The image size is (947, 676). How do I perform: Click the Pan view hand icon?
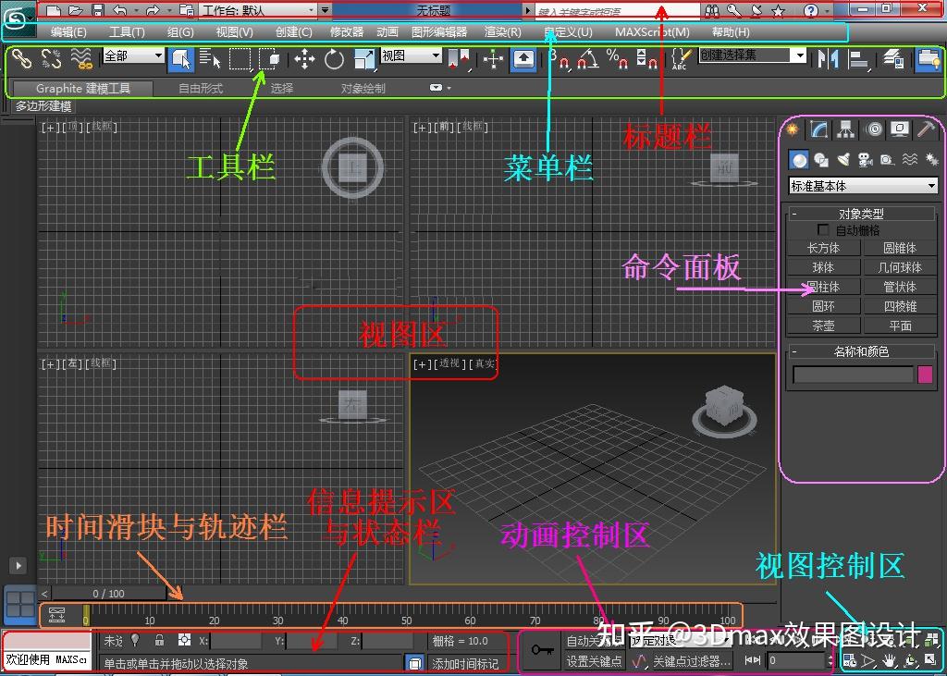pos(889,659)
